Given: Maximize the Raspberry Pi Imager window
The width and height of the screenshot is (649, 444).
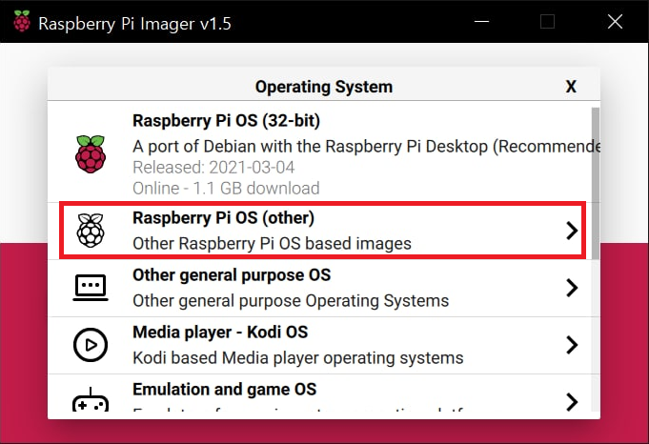Looking at the screenshot, I should click(x=547, y=21).
